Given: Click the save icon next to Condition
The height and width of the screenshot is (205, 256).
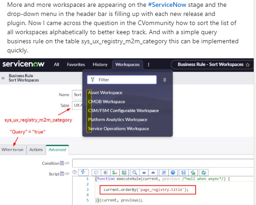Looking at the screenshot, I should tap(62, 163).
